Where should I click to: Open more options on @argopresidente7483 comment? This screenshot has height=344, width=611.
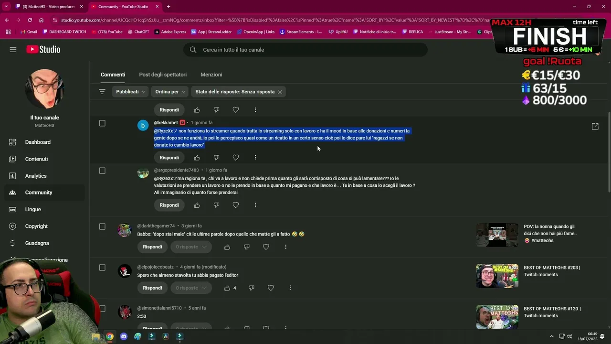(x=255, y=205)
